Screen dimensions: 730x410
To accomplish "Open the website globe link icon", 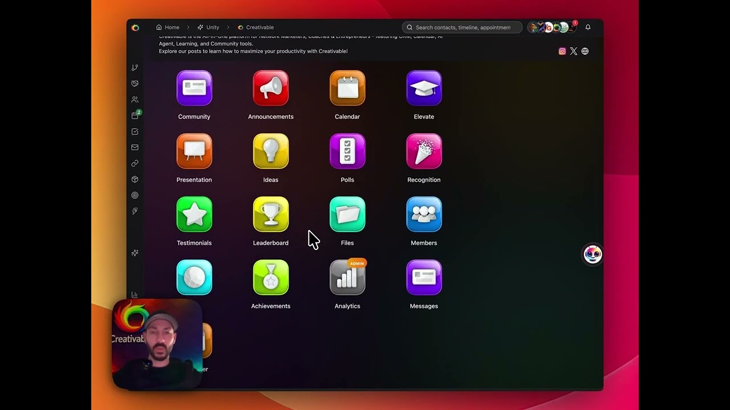I will click(x=585, y=51).
